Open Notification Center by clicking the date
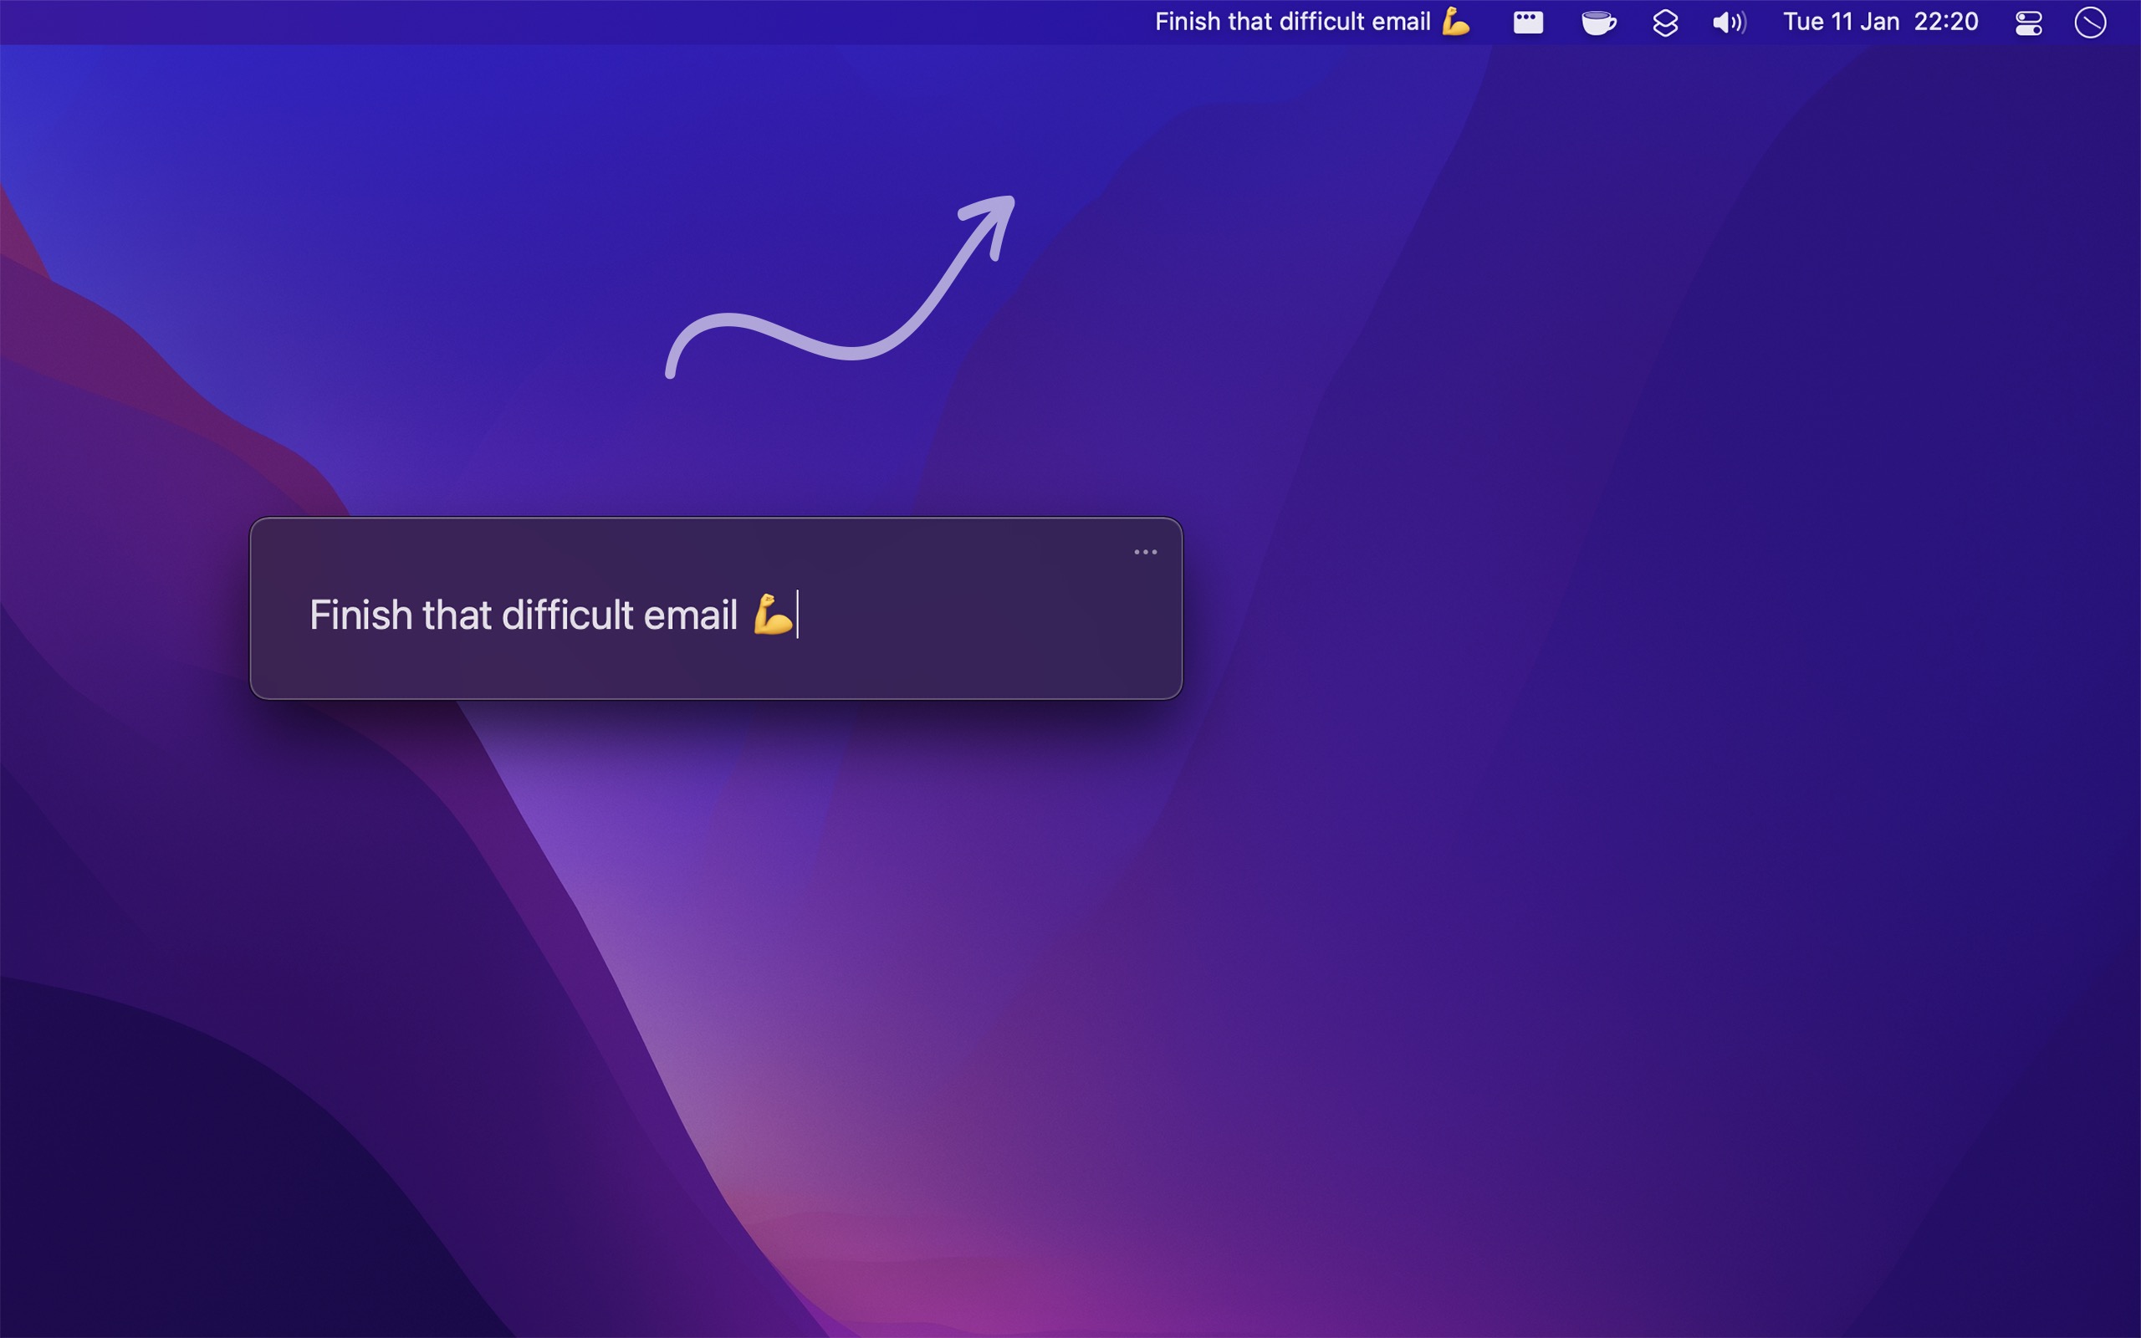 pyautogui.click(x=1839, y=21)
